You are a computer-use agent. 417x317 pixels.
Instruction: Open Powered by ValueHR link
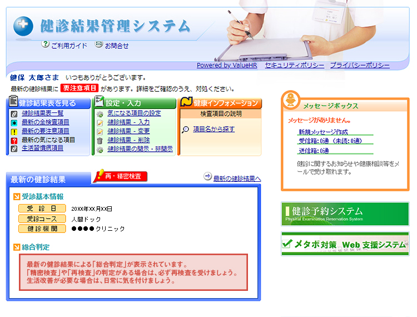[x=227, y=65]
